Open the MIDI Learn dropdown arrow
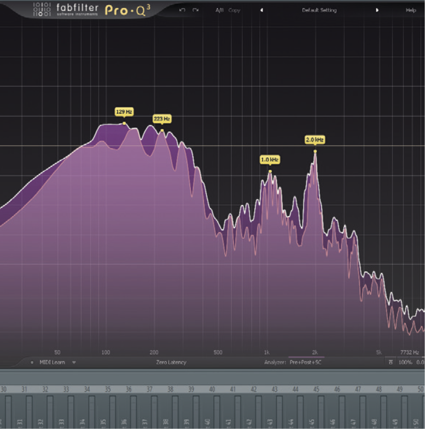 click(74, 362)
